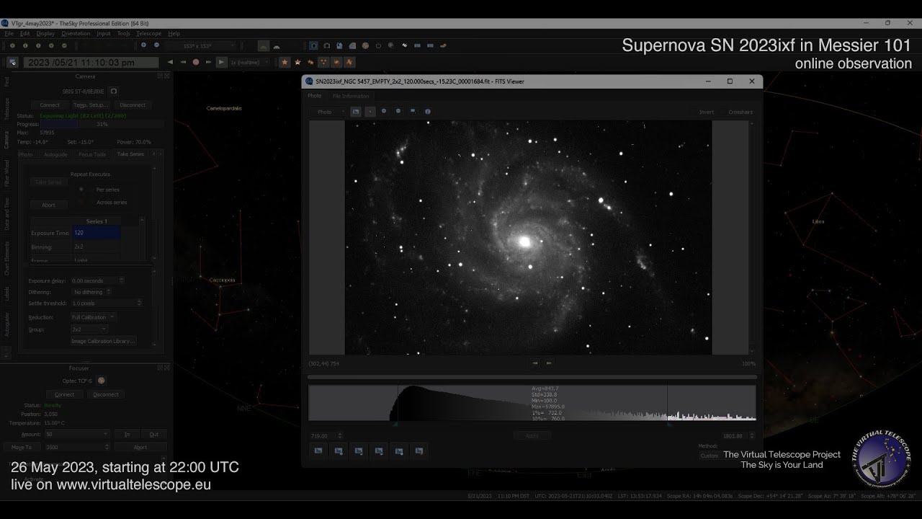The width and height of the screenshot is (922, 519).
Task: Click the zoom in magnifier on main toolbar
Action: pos(143,45)
